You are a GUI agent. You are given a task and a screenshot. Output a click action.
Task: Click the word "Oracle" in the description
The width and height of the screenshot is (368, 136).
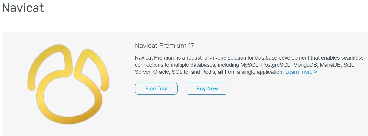coord(161,72)
